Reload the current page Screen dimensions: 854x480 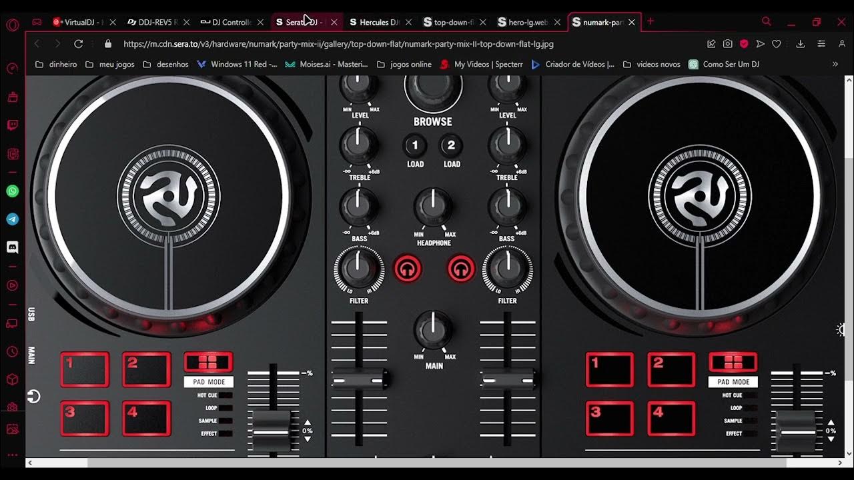(78, 44)
